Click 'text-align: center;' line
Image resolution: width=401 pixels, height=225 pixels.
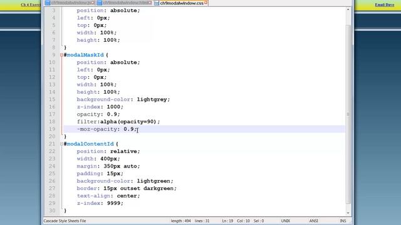pos(108,196)
